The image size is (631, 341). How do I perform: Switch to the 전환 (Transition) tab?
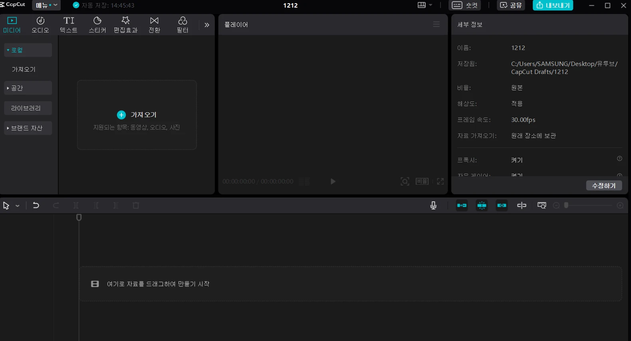point(154,25)
